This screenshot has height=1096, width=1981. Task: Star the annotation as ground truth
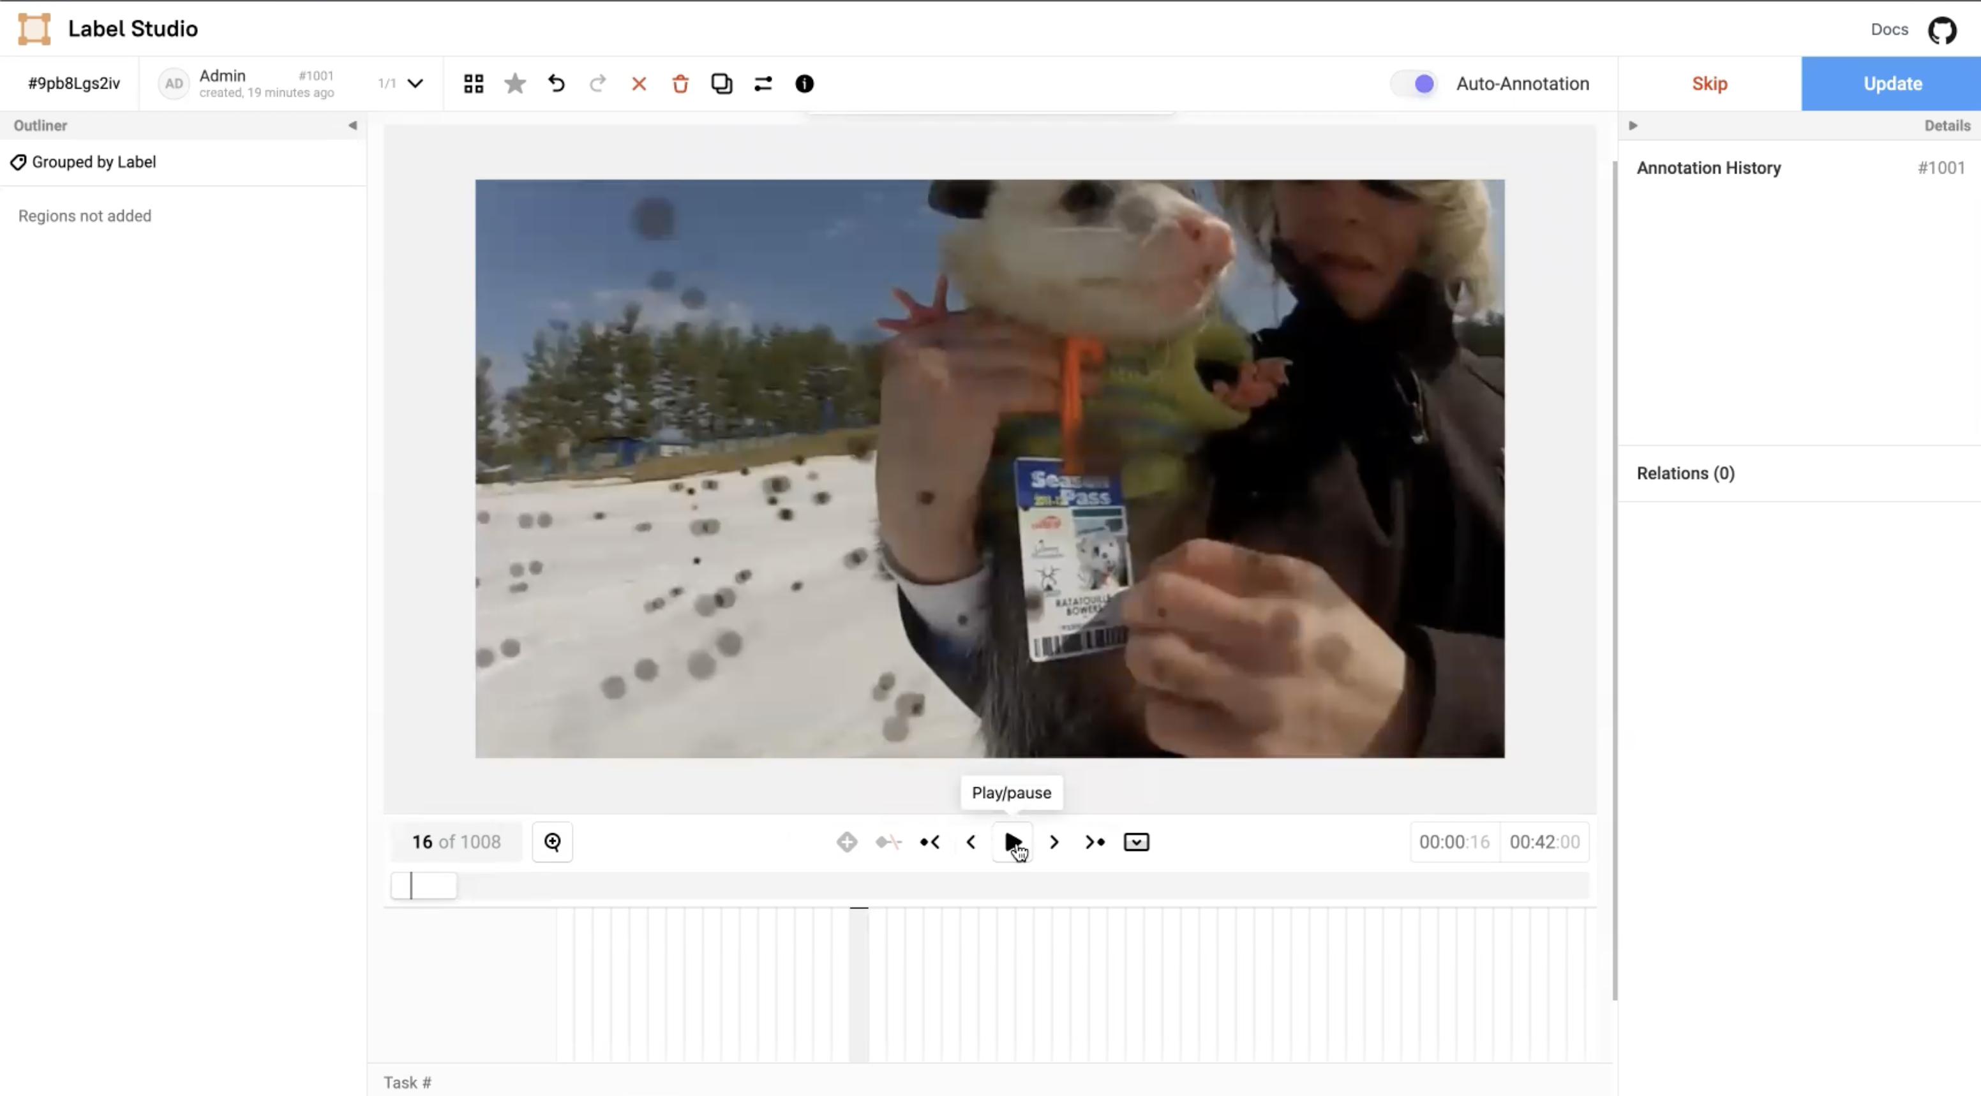515,84
